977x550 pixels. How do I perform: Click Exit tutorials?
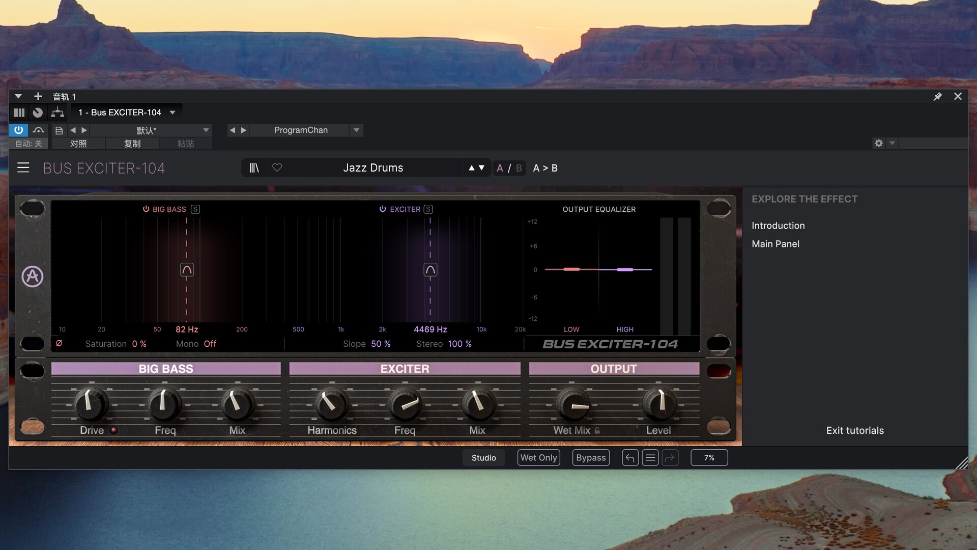[x=855, y=430]
